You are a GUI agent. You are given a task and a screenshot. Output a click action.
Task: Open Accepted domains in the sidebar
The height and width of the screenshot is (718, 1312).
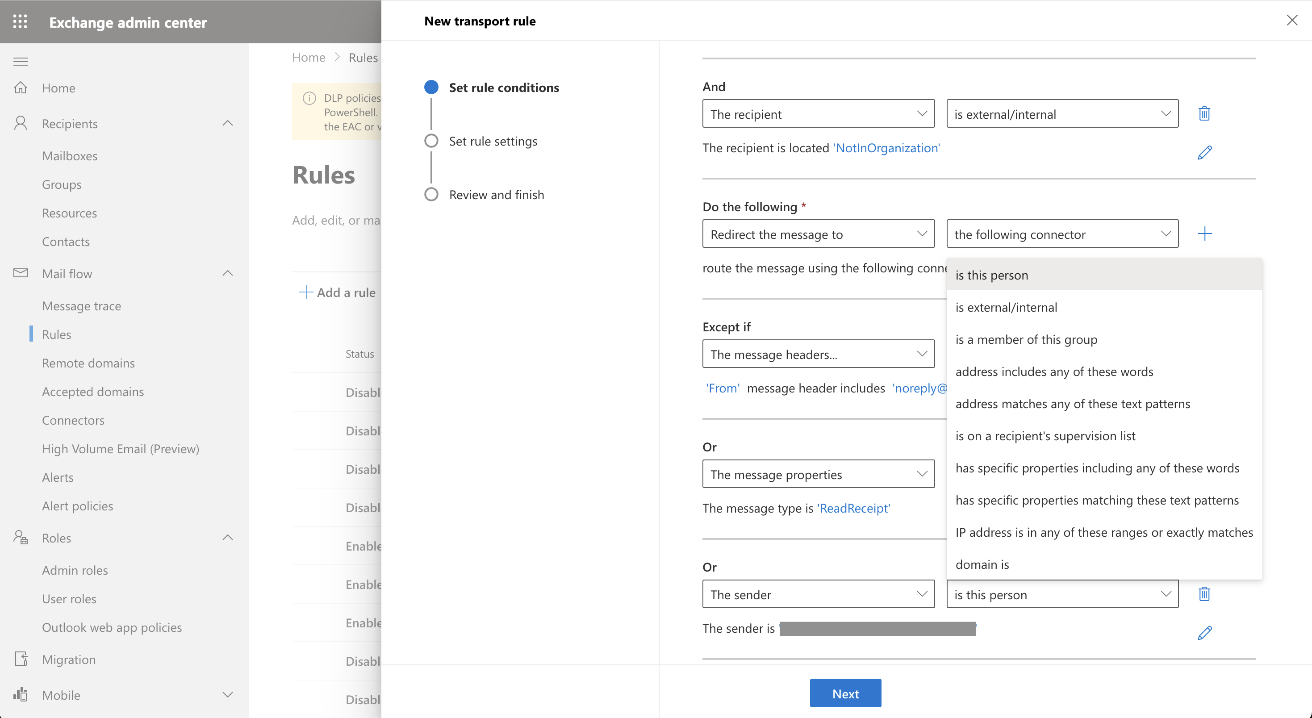click(93, 391)
